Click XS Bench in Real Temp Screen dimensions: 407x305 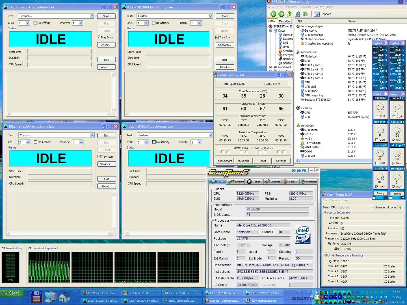click(243, 161)
